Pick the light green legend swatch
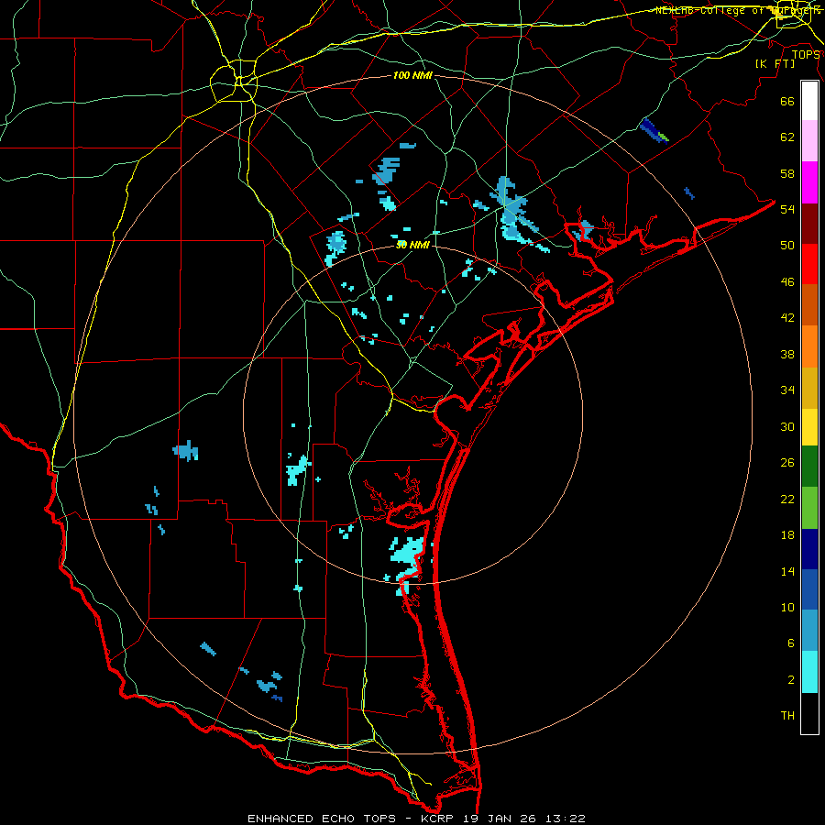The image size is (825, 825). coord(809,508)
